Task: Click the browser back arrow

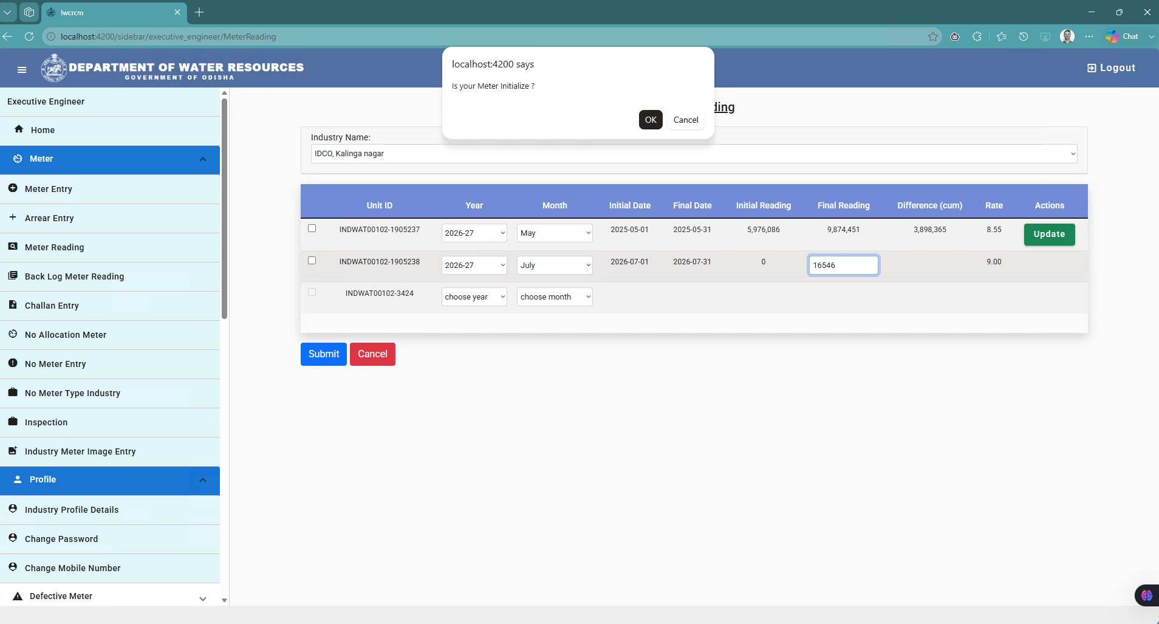Action: point(7,36)
